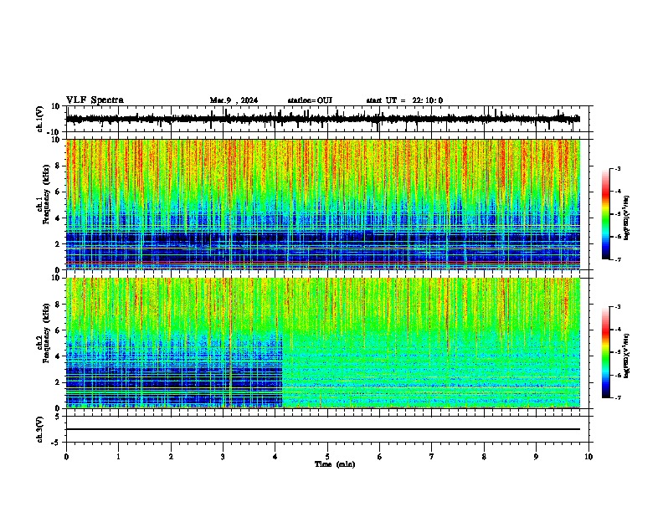This screenshot has height=512, width=663.
Task: Click the ch.2 spectrogram color bar
Action: coord(605,352)
